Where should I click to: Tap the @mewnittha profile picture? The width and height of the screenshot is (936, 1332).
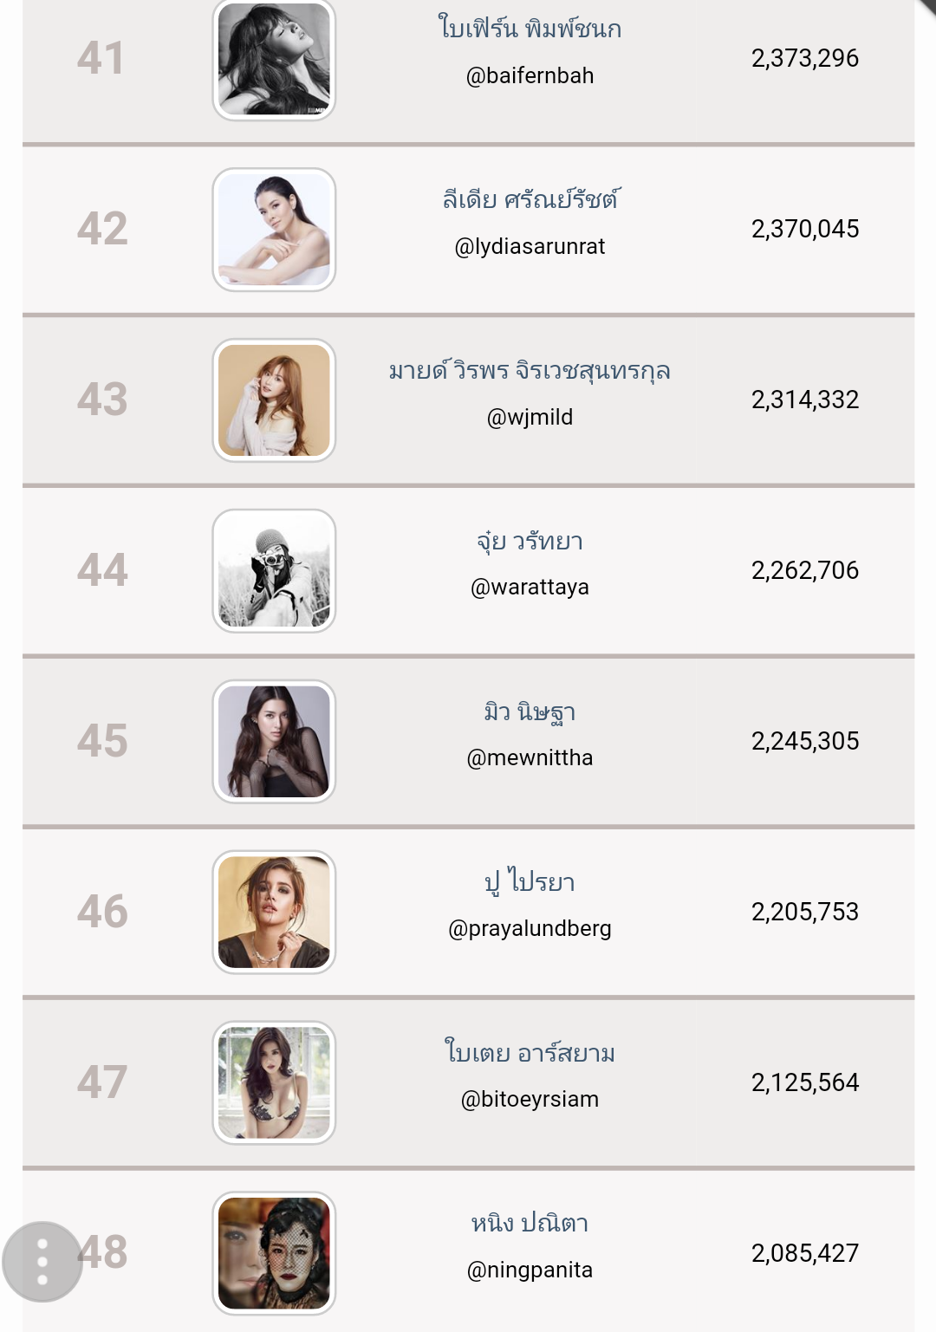tap(274, 742)
